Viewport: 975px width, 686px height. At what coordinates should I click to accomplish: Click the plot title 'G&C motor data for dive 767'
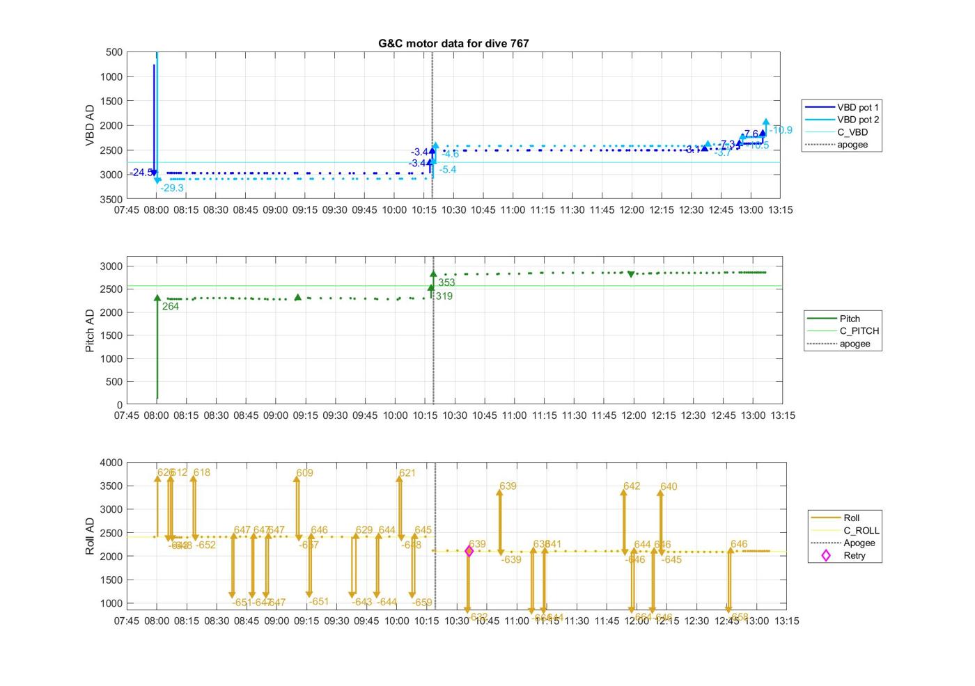click(453, 43)
